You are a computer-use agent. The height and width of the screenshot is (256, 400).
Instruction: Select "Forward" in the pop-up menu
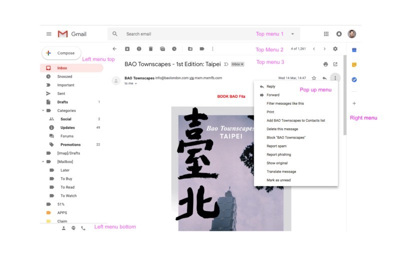273,95
